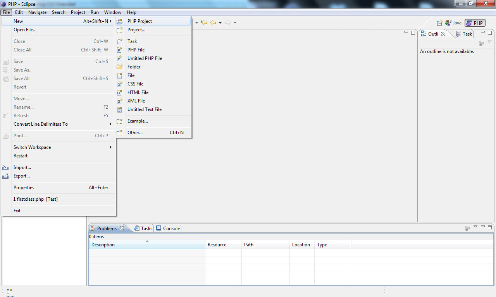
Task: Switch to the Tasks tab
Action: coord(143,229)
